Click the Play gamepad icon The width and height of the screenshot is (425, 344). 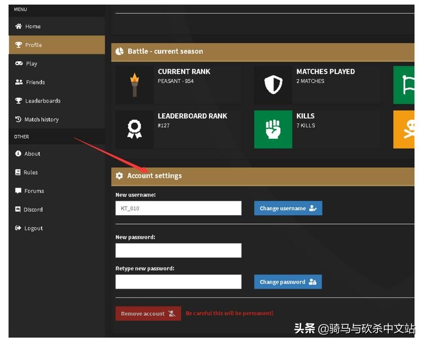(x=19, y=64)
